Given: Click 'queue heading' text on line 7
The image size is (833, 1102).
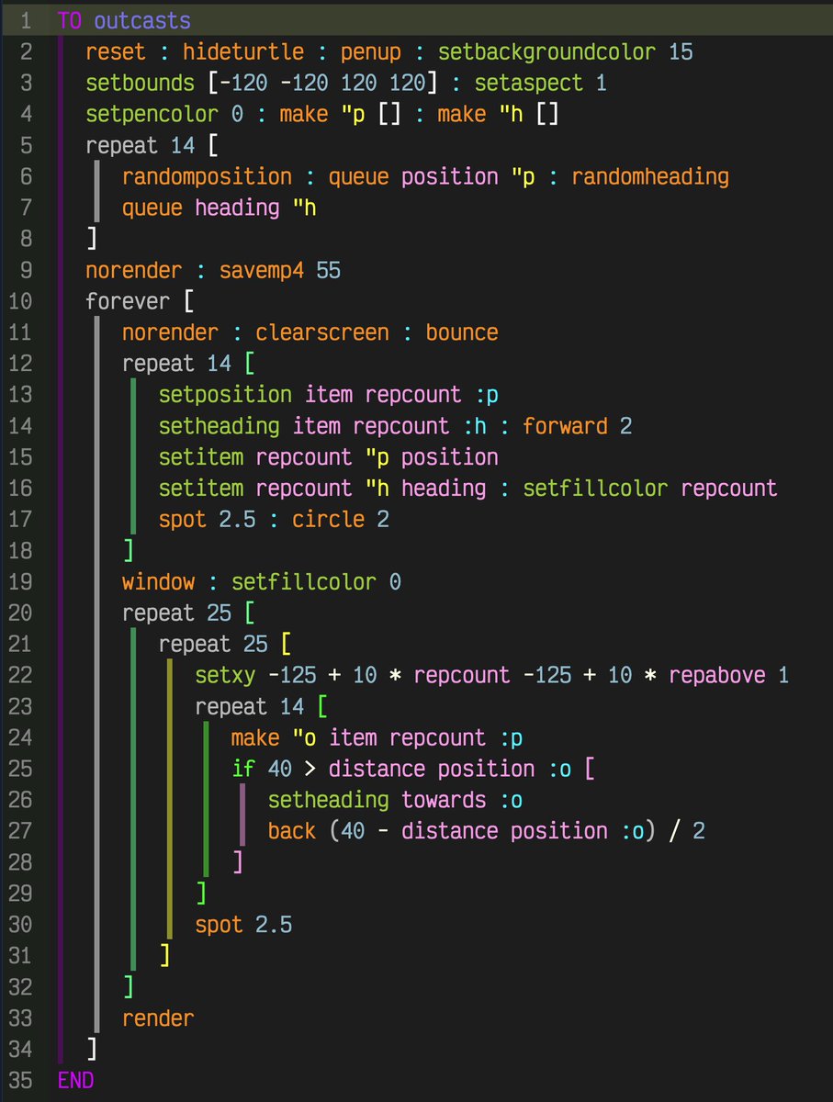Looking at the screenshot, I should [200, 208].
